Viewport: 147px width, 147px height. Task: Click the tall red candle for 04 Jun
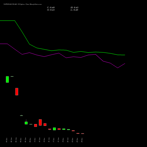coord(17,91)
